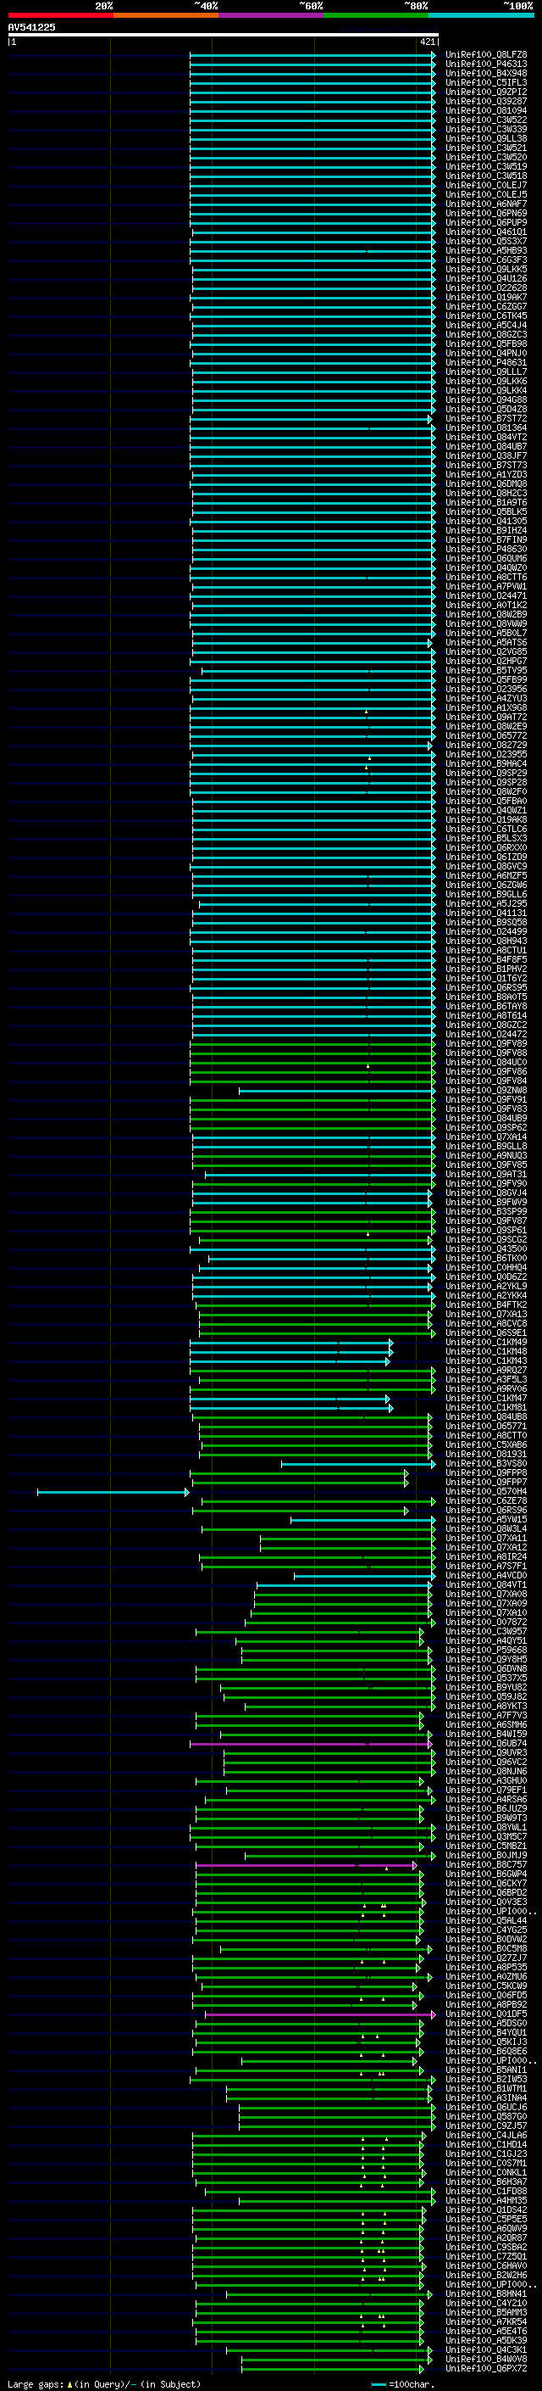Select the label UniRef100_O24472
This screenshot has width=542, height=2391.
(486, 1034)
